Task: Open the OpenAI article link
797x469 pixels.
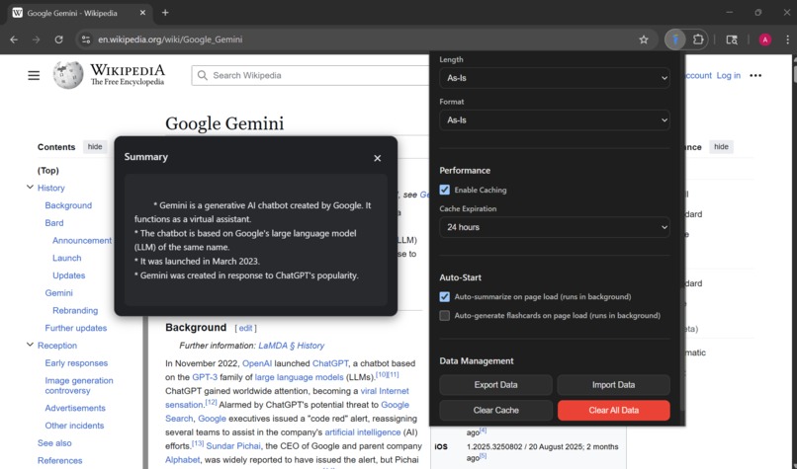Action: [x=257, y=363]
